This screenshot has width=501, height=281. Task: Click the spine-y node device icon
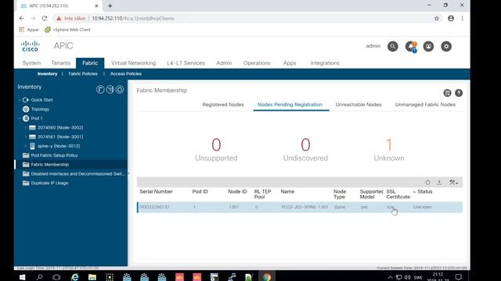[32, 146]
